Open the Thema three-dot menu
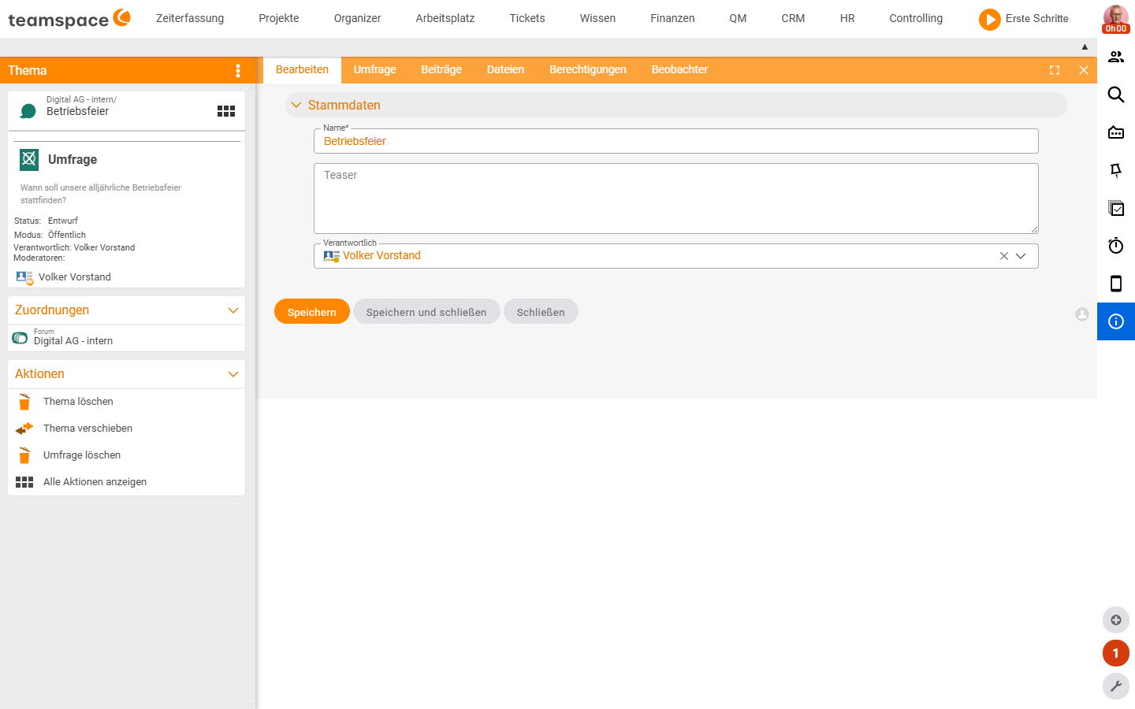The image size is (1135, 709). (238, 71)
